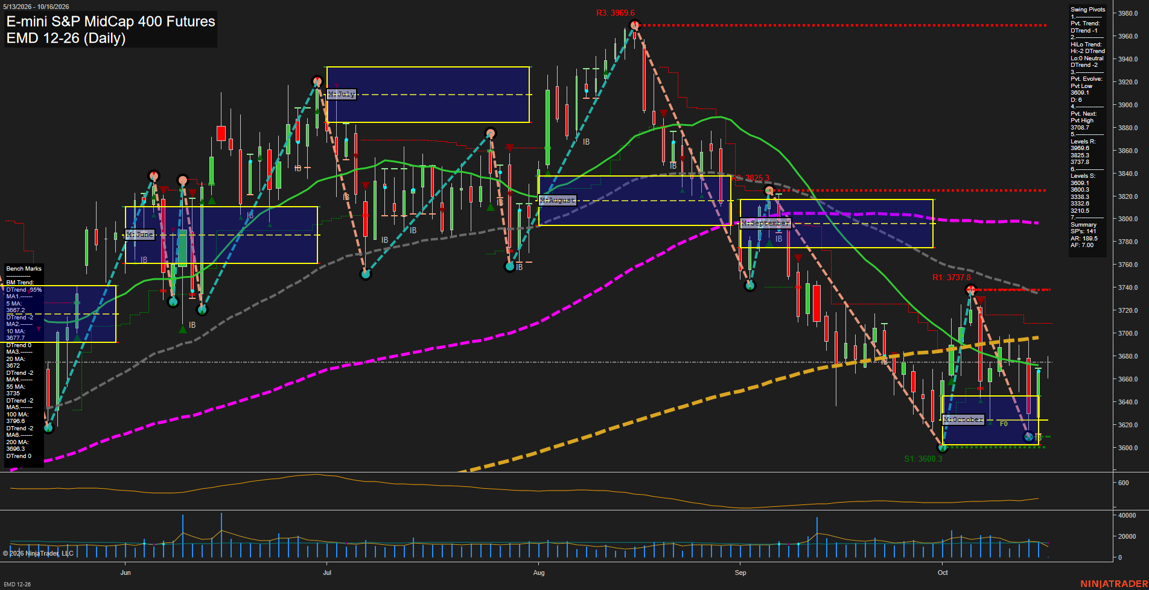Click the NinjaTrader logo text
Viewport: 1149px width, 590px height.
1114,584
